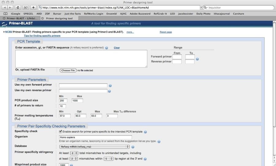Open total mismatches count dropdown
Image resolution: width=276 pixels, height=166 pixels.
74,153
